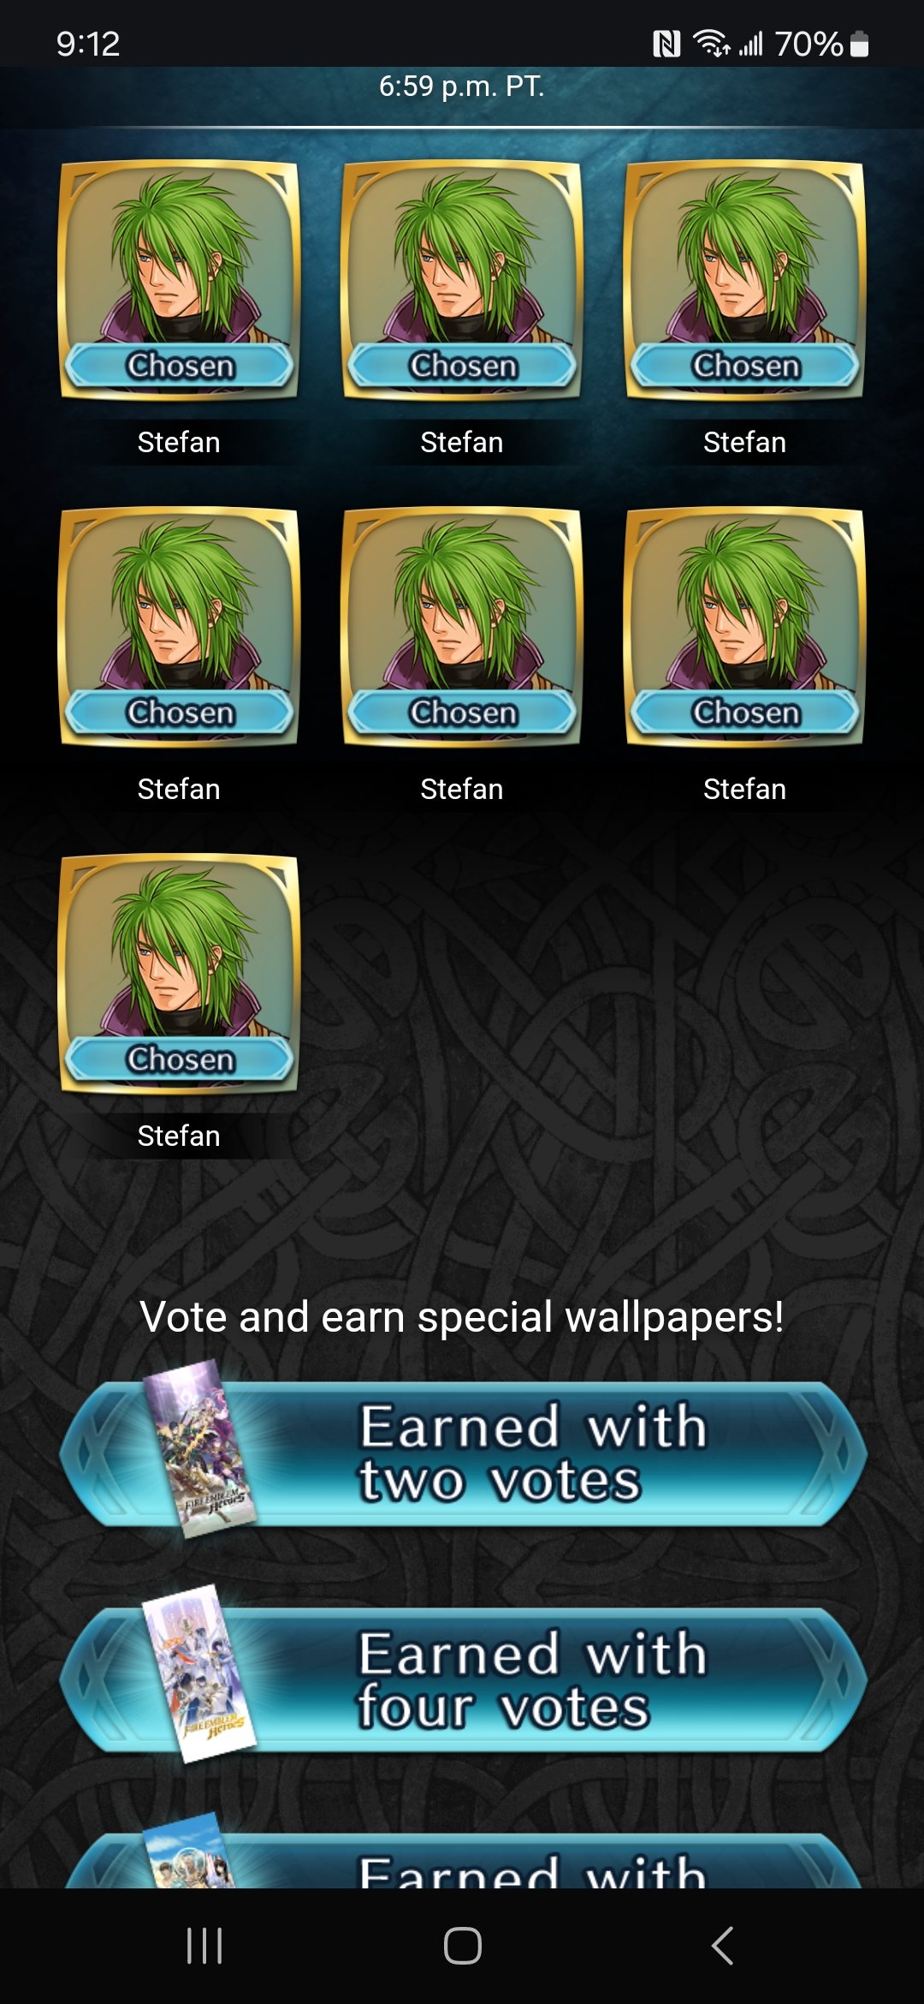Tap the two-votes wallpaper preview image
Screen dimensions: 924x2004
click(x=200, y=1447)
